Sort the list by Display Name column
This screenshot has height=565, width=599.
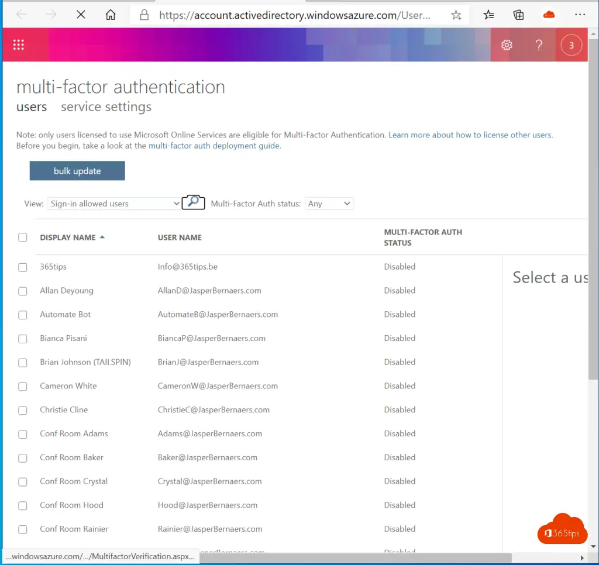tap(68, 237)
